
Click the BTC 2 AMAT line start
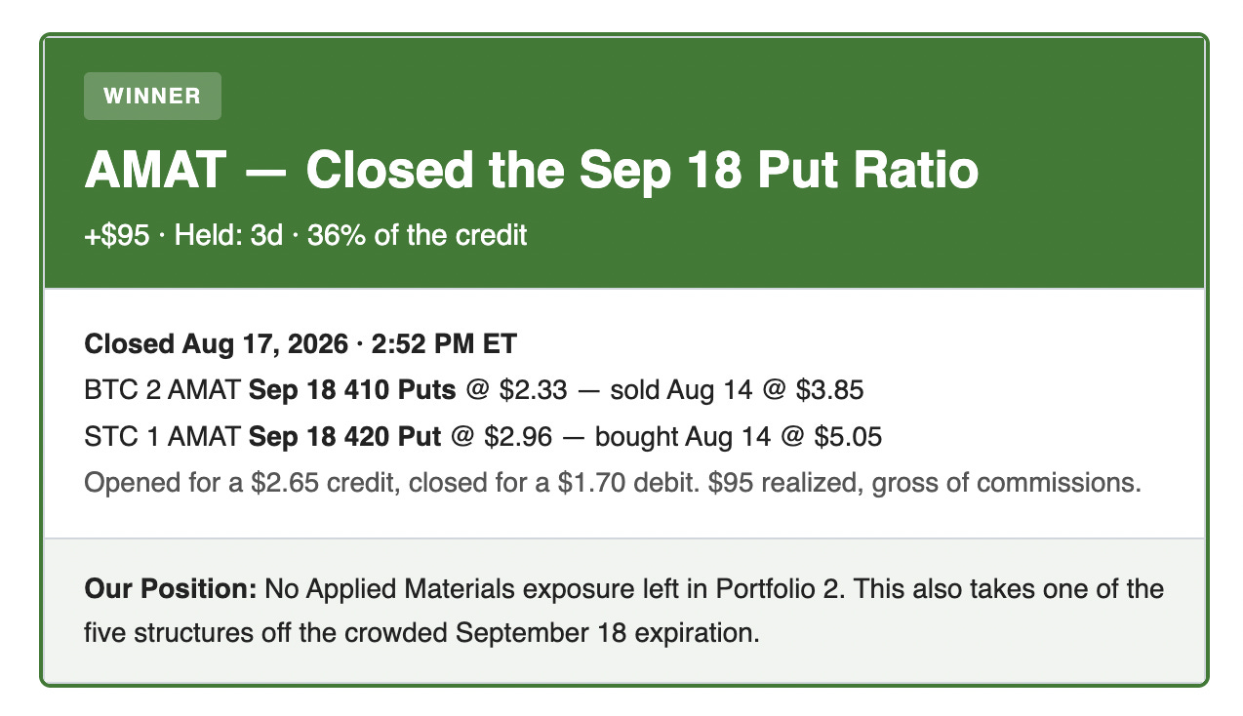[163, 391]
